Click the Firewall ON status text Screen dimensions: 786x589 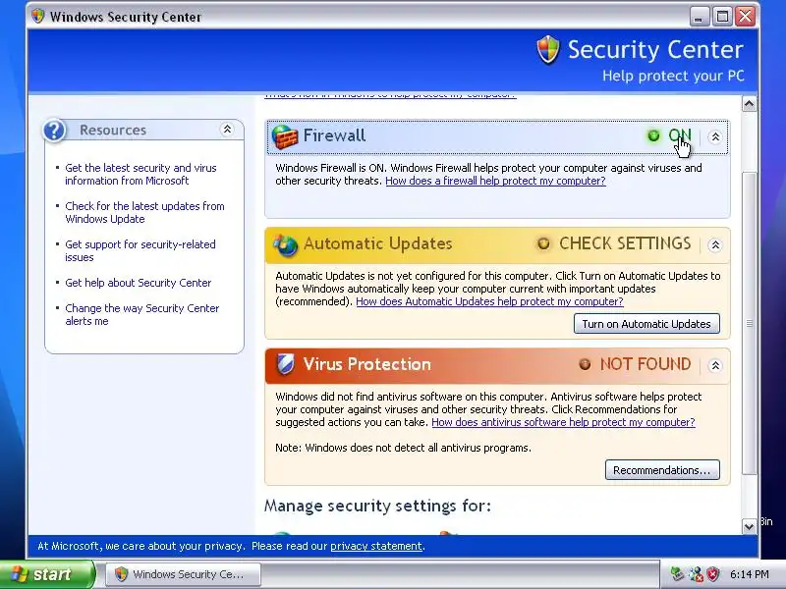[x=680, y=135]
